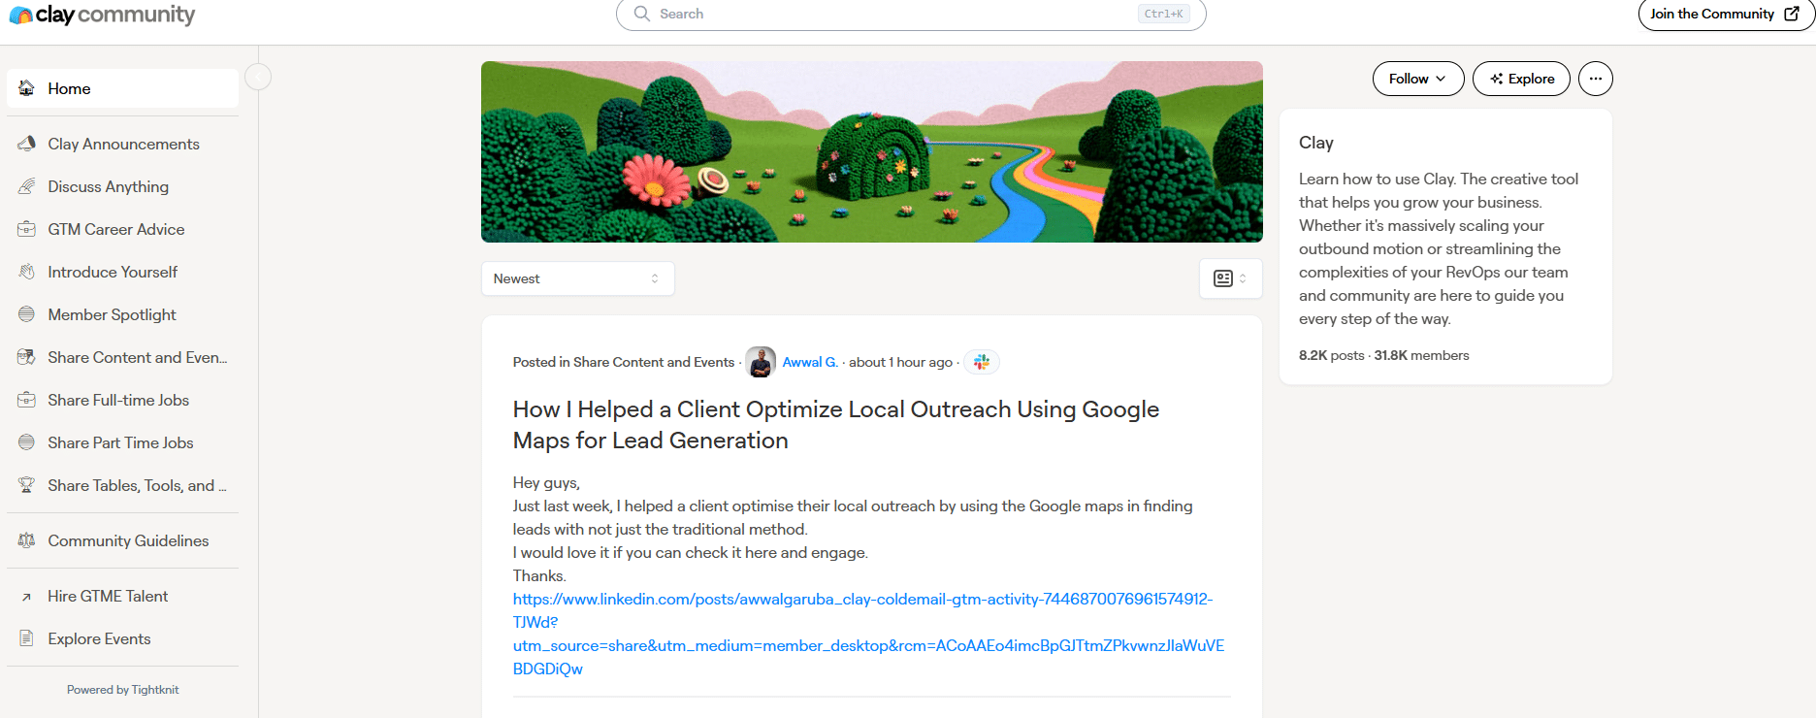The height and width of the screenshot is (718, 1816).
Task: Open the three-dots more options menu
Action: (1595, 79)
